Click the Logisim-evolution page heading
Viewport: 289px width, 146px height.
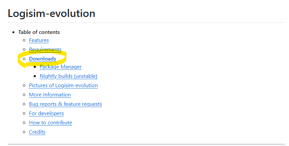click(52, 14)
